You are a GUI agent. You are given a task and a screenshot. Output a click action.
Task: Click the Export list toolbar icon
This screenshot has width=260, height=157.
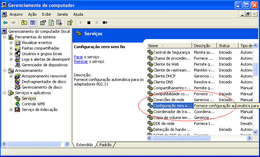pos(59,23)
